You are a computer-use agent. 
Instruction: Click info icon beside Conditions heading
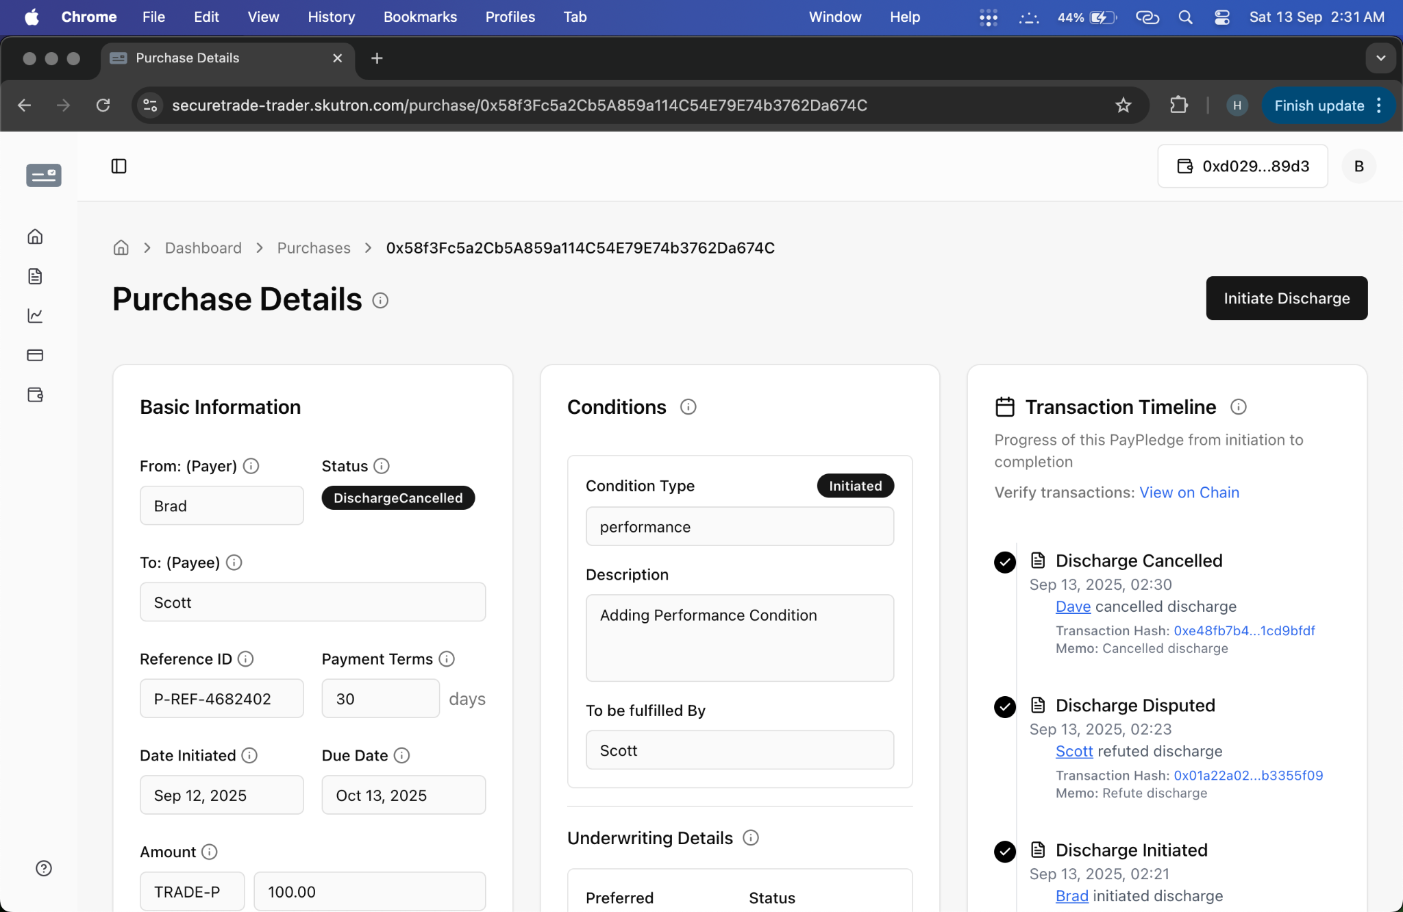click(688, 407)
